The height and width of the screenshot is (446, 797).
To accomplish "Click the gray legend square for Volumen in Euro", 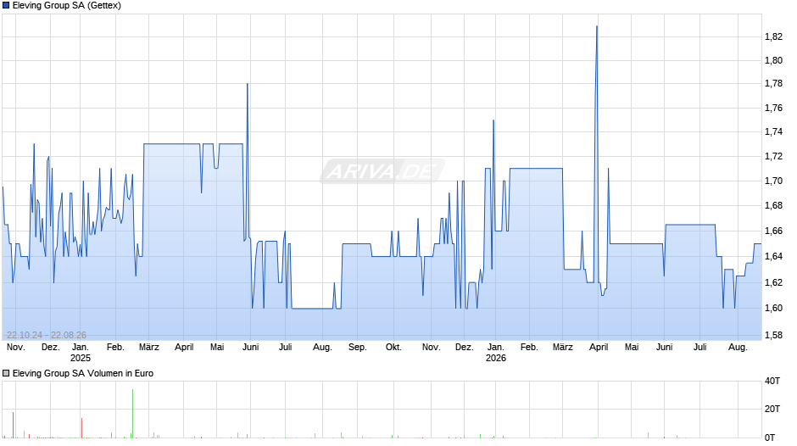I will point(6,374).
